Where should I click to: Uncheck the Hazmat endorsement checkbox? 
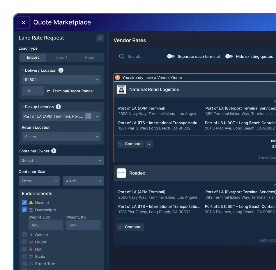click(24, 203)
